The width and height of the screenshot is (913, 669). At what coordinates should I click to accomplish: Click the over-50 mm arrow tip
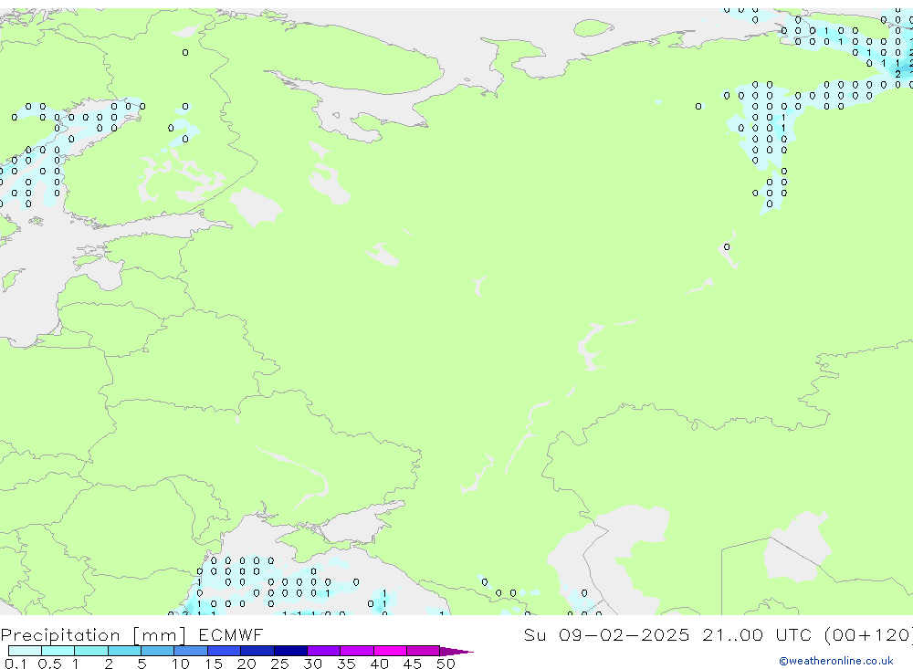coord(456,652)
